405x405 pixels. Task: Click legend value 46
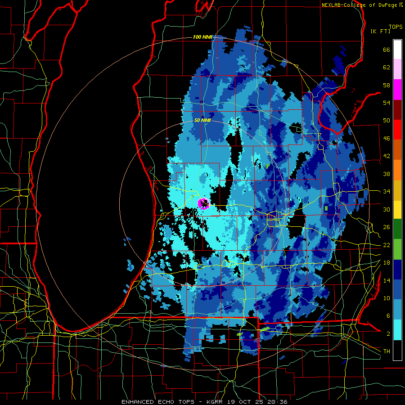pyautogui.click(x=387, y=138)
